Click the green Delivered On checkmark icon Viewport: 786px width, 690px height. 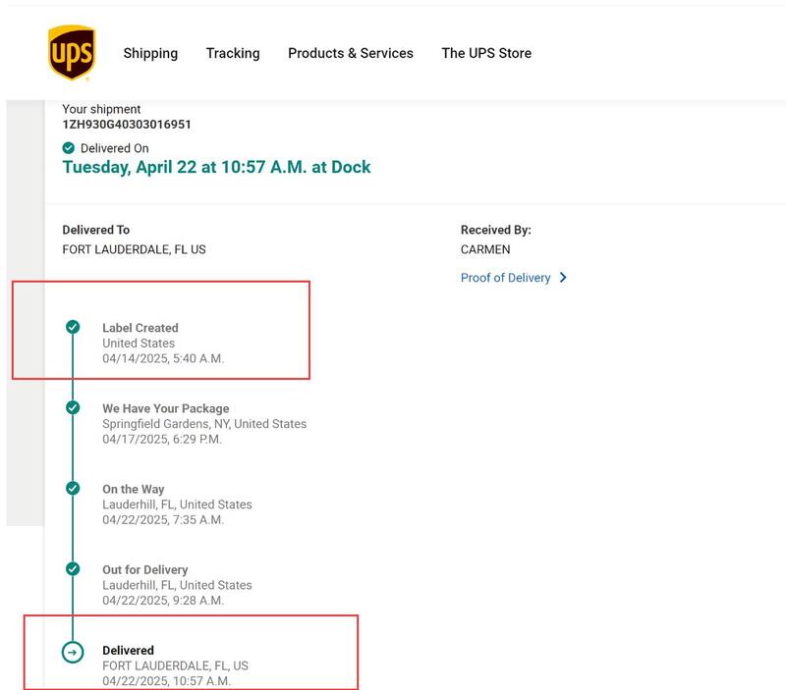click(69, 147)
